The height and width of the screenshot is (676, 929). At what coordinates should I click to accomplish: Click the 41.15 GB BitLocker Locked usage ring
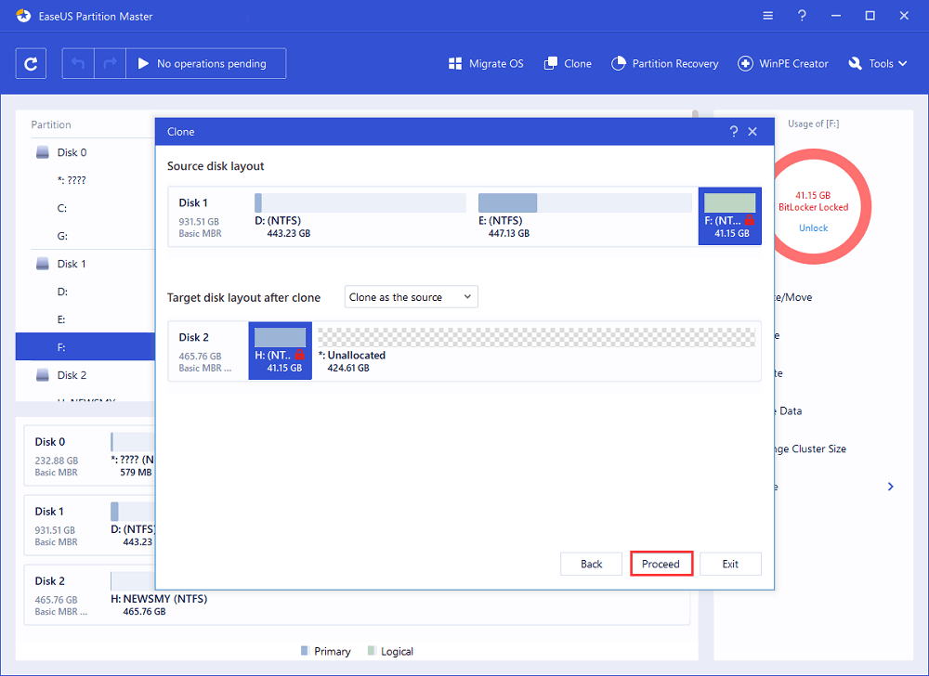pos(814,206)
